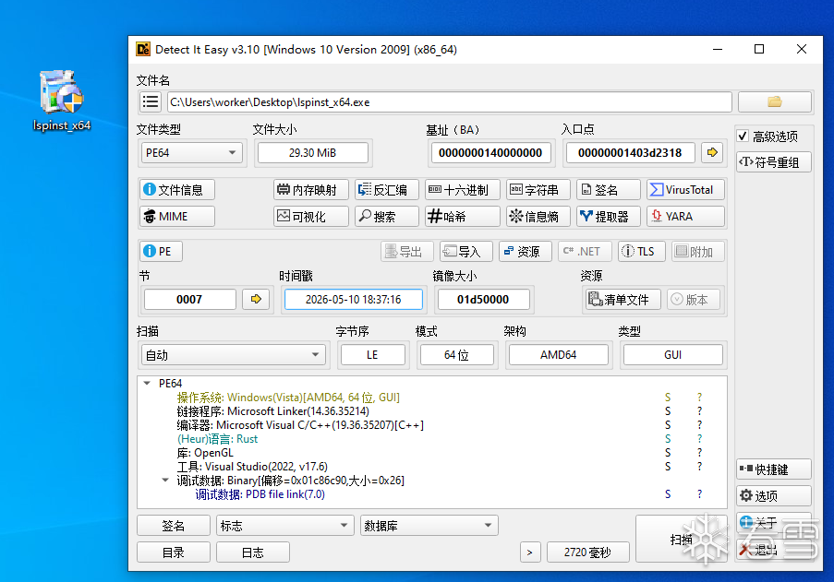Image resolution: width=834 pixels, height=582 pixels.
Task: Open 文件信息 file info
Action: click(x=177, y=190)
